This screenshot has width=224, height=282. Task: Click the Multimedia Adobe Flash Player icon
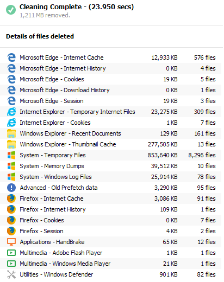pos(11,253)
